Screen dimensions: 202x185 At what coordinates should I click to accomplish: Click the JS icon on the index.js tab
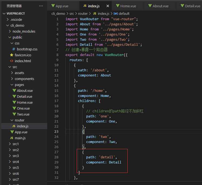click(85, 6)
